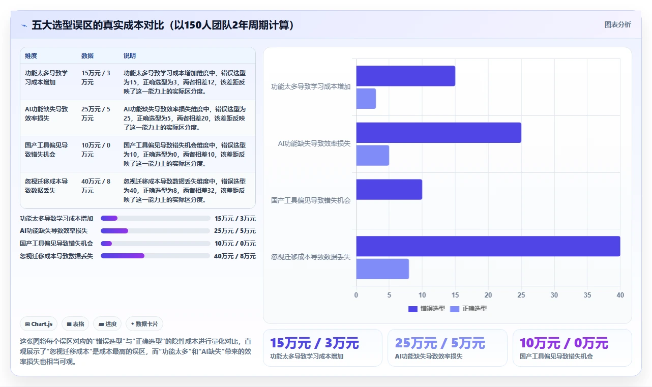Click the 说明 column header
The height and width of the screenshot is (387, 652).
pyautogui.click(x=130, y=56)
